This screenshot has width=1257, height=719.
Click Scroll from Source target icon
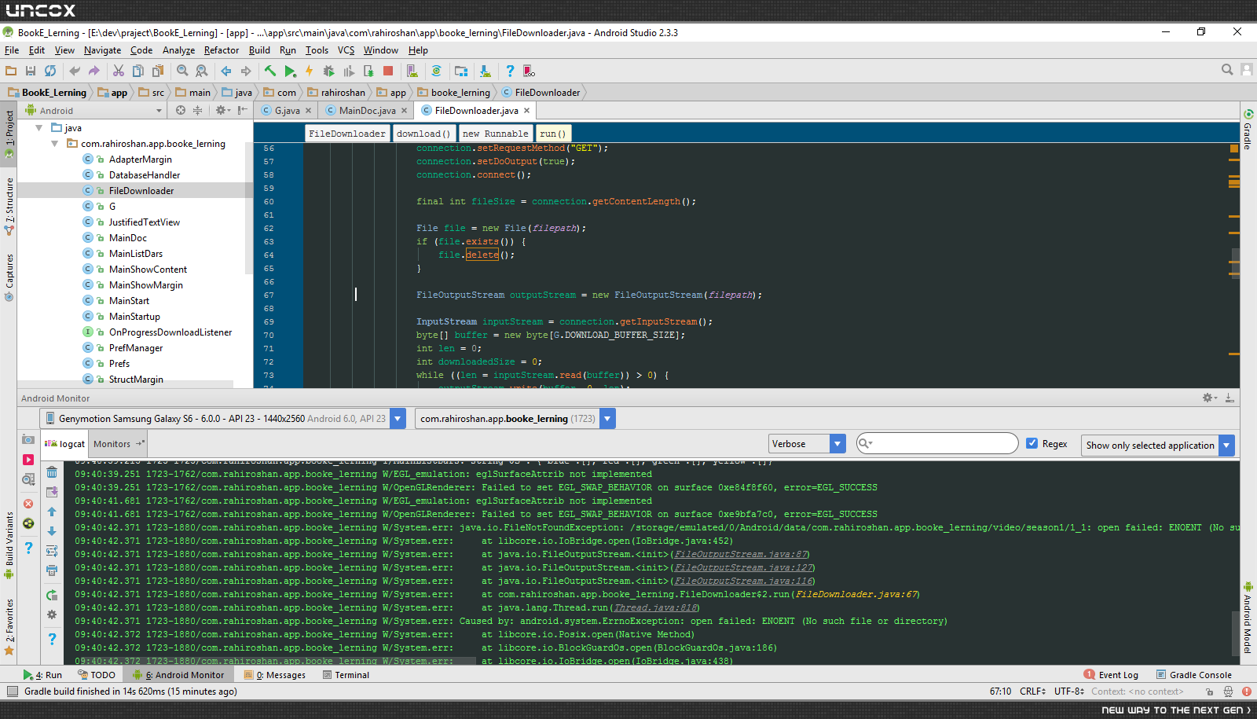coord(181,110)
